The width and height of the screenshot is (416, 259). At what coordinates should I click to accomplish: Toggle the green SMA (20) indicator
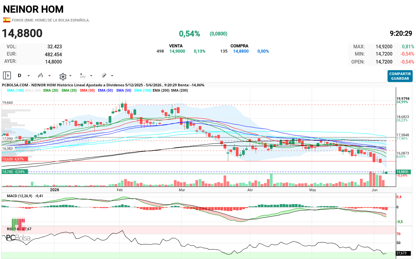point(69,90)
